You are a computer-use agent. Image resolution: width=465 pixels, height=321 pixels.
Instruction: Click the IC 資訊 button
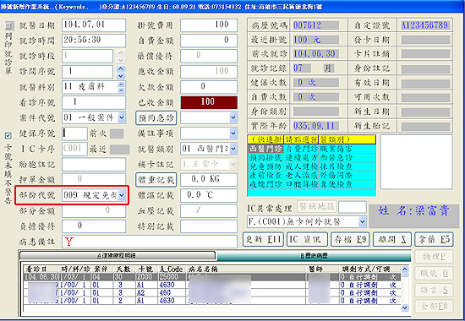click(307, 240)
